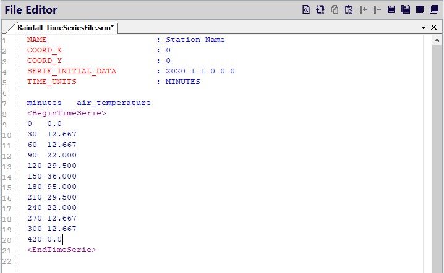Click the '270 12.667' data row
This screenshot has width=444, height=273.
click(52, 218)
